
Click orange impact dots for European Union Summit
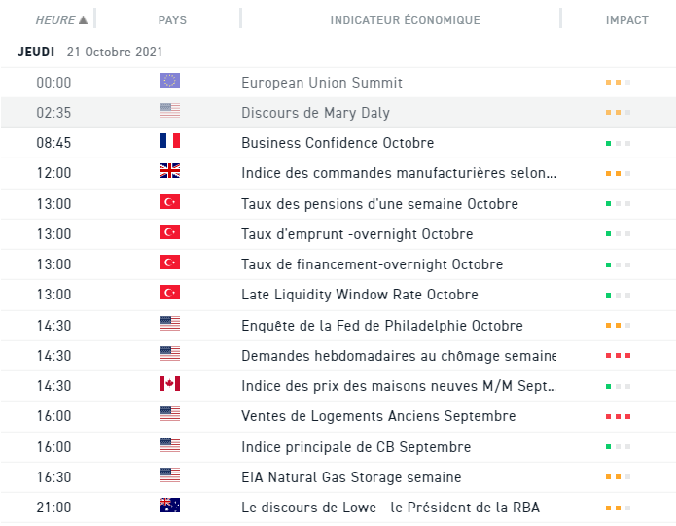[x=618, y=83]
